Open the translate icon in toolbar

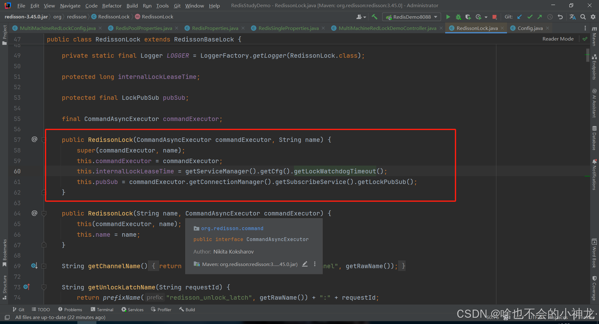pos(572,17)
